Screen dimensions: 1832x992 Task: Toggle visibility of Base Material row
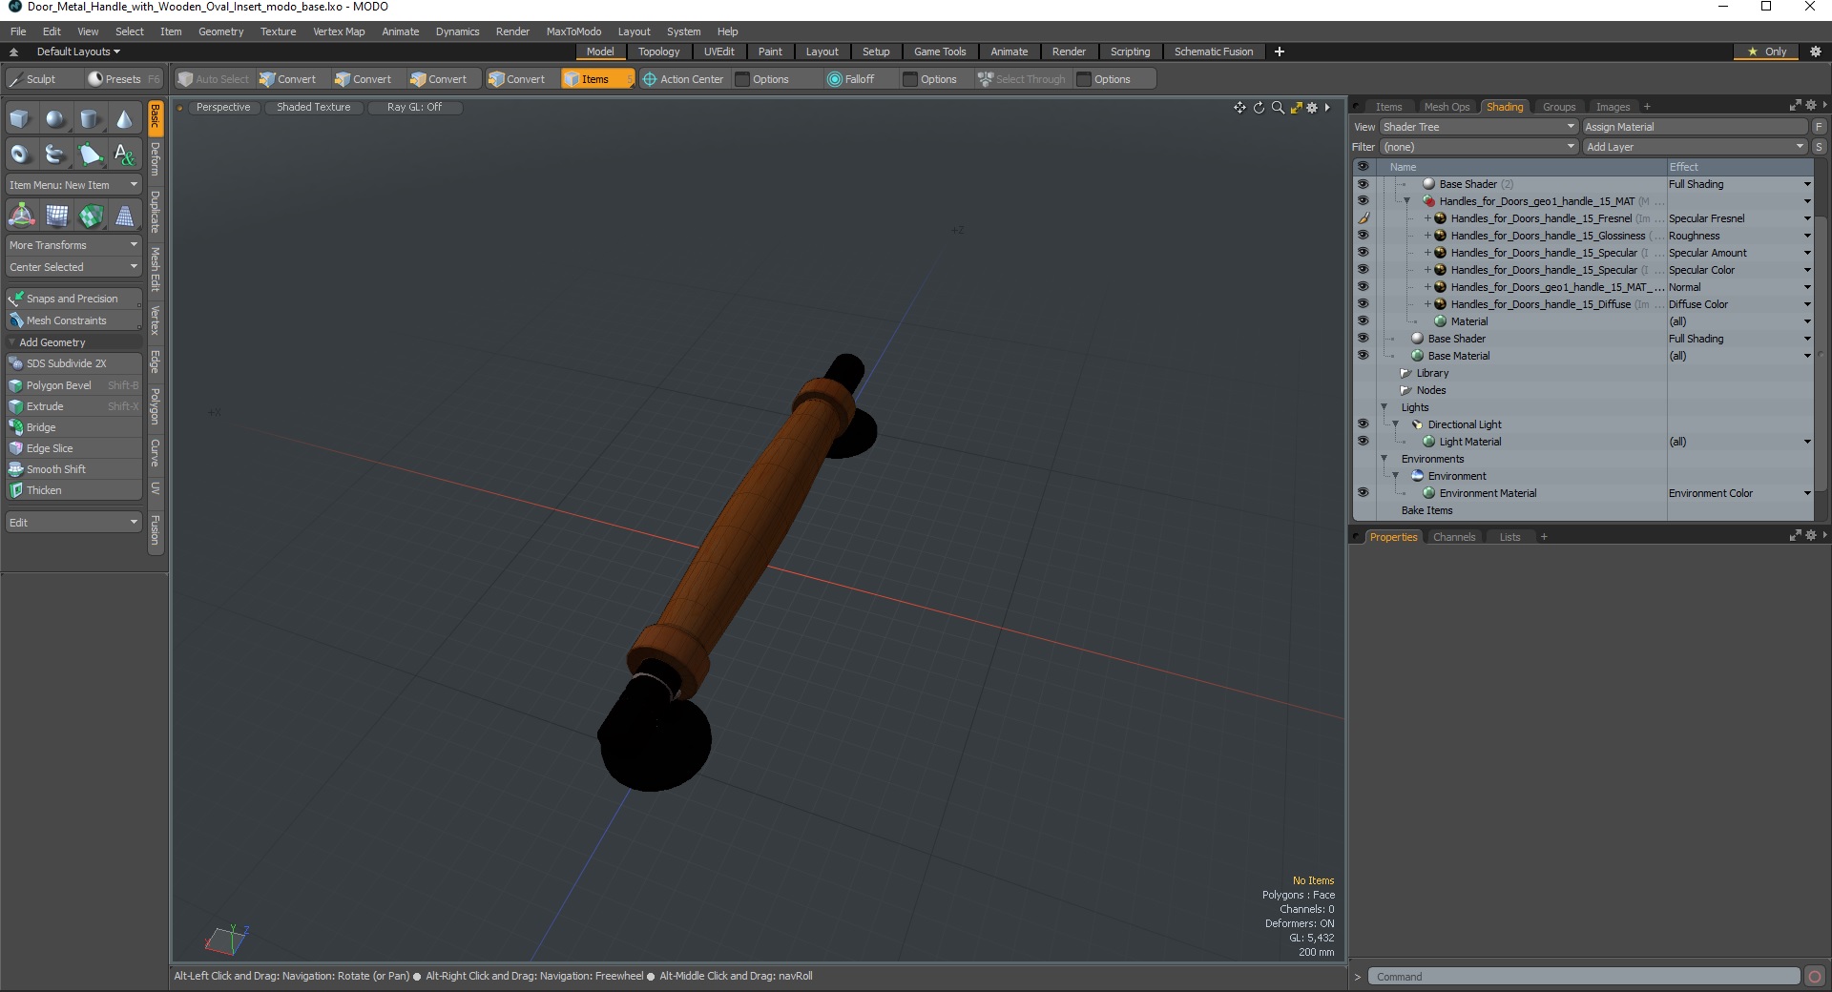pyautogui.click(x=1363, y=356)
